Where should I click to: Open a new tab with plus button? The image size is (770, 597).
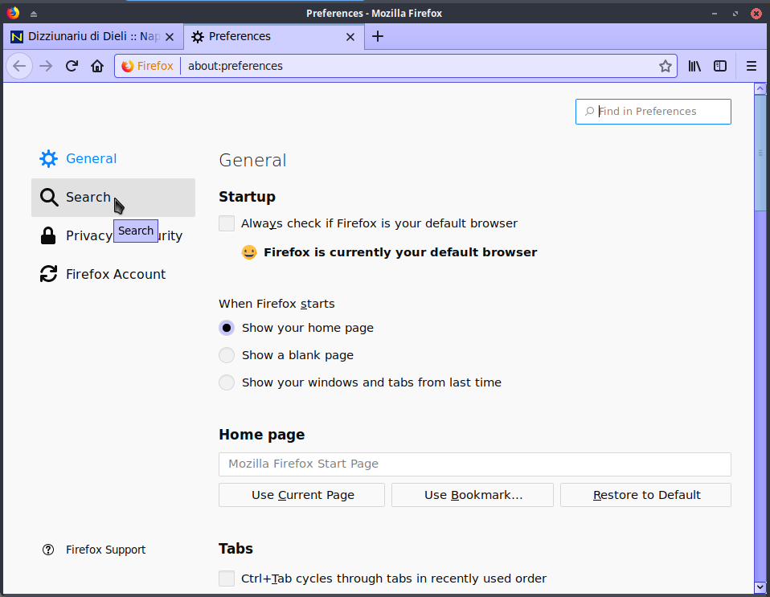(x=378, y=36)
